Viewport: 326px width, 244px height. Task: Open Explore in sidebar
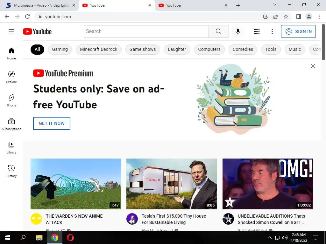tap(11, 77)
